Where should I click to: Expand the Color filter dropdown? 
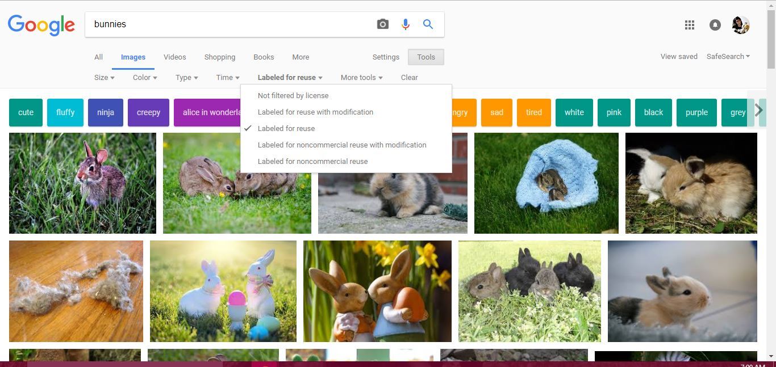145,78
